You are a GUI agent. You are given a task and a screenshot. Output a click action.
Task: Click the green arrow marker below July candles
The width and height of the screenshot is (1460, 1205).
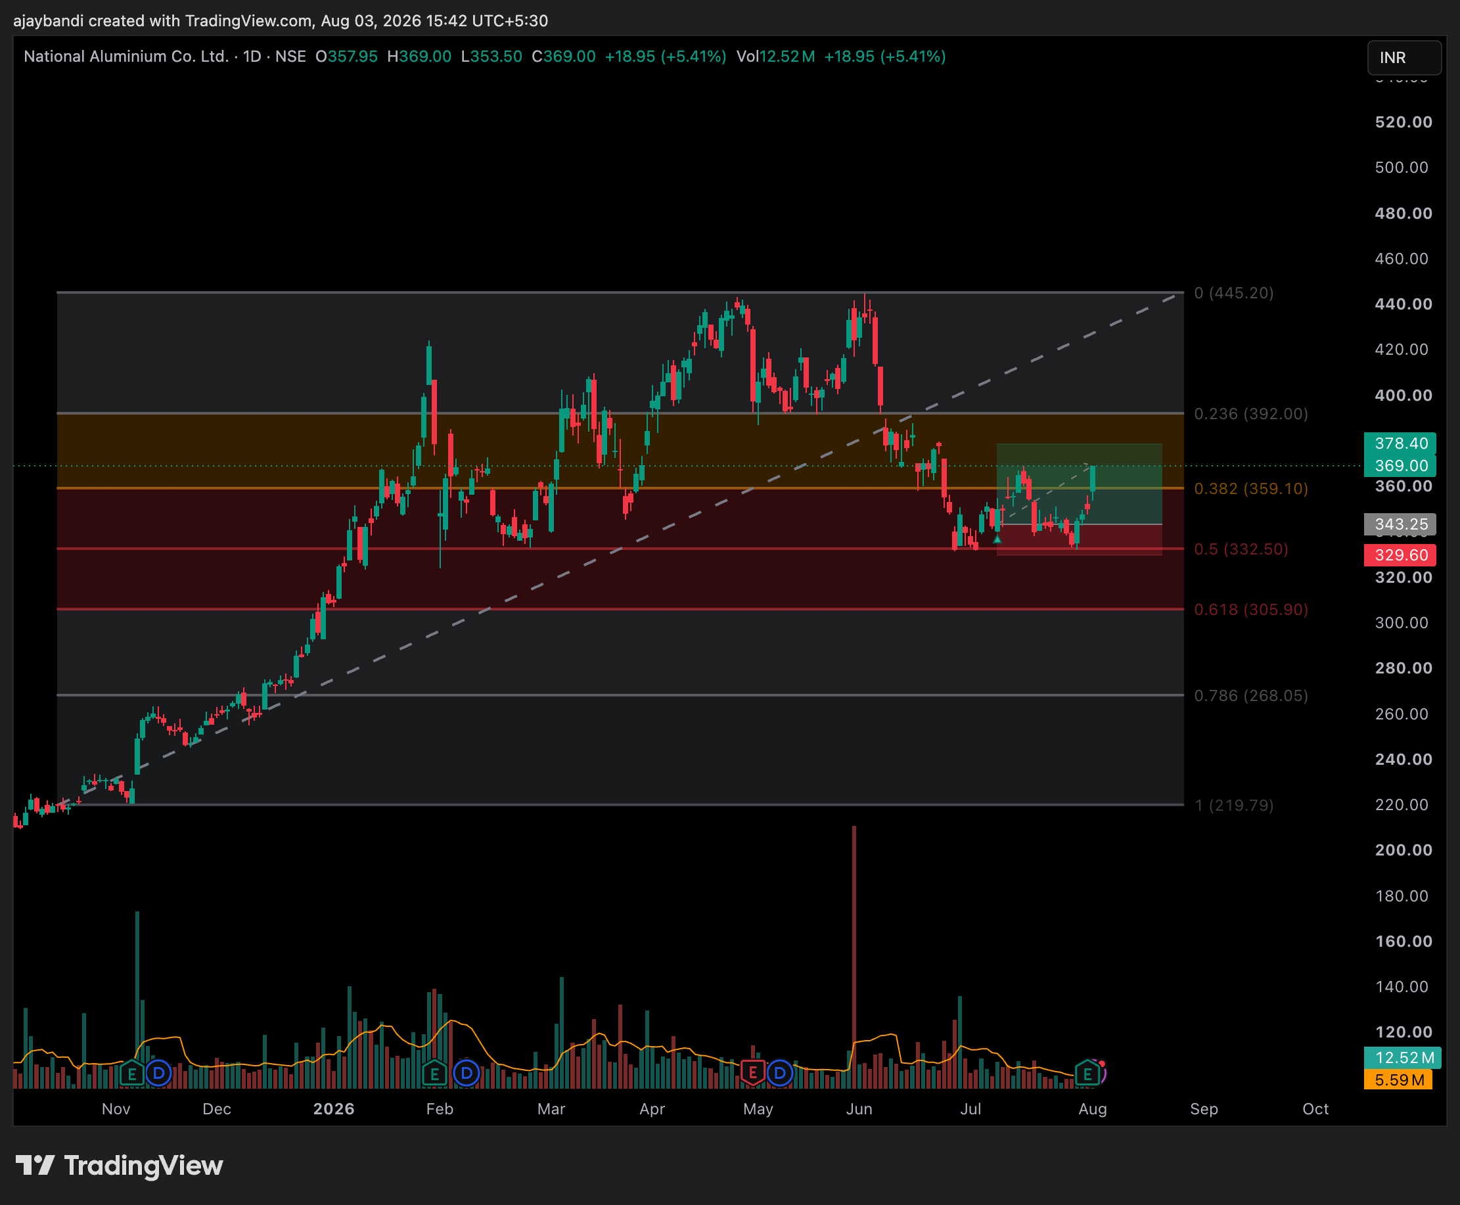pos(997,539)
